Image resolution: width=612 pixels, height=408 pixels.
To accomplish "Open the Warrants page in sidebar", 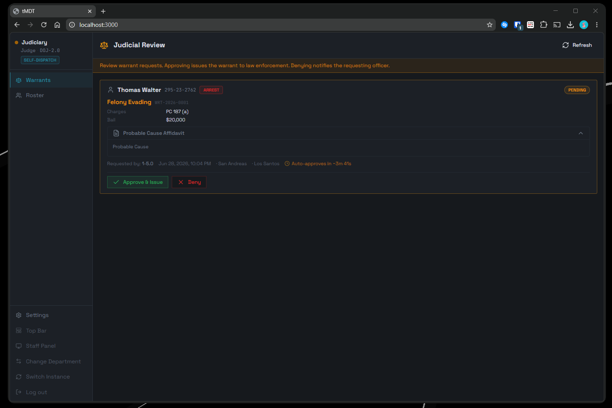I will point(51,80).
